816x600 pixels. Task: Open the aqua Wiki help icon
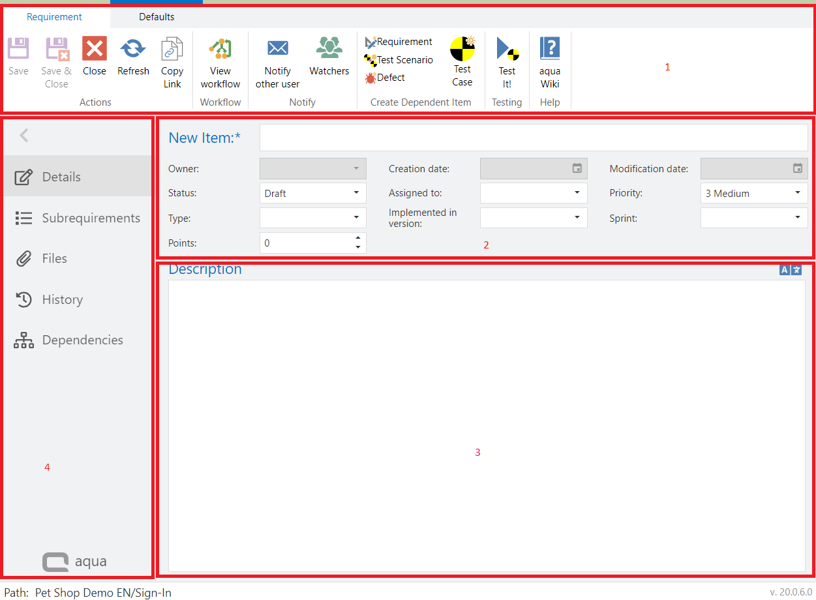[550, 49]
